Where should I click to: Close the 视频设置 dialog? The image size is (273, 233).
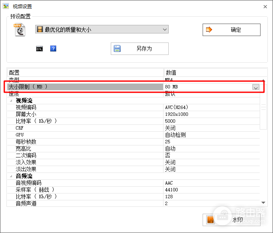(x=265, y=6)
